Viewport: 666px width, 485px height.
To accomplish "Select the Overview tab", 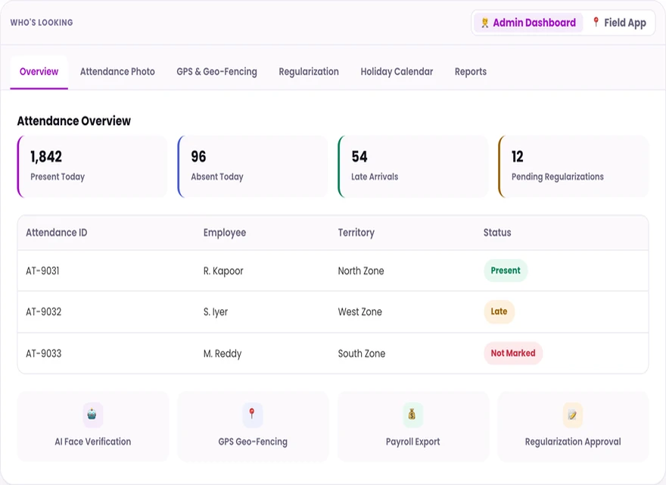I will point(39,71).
